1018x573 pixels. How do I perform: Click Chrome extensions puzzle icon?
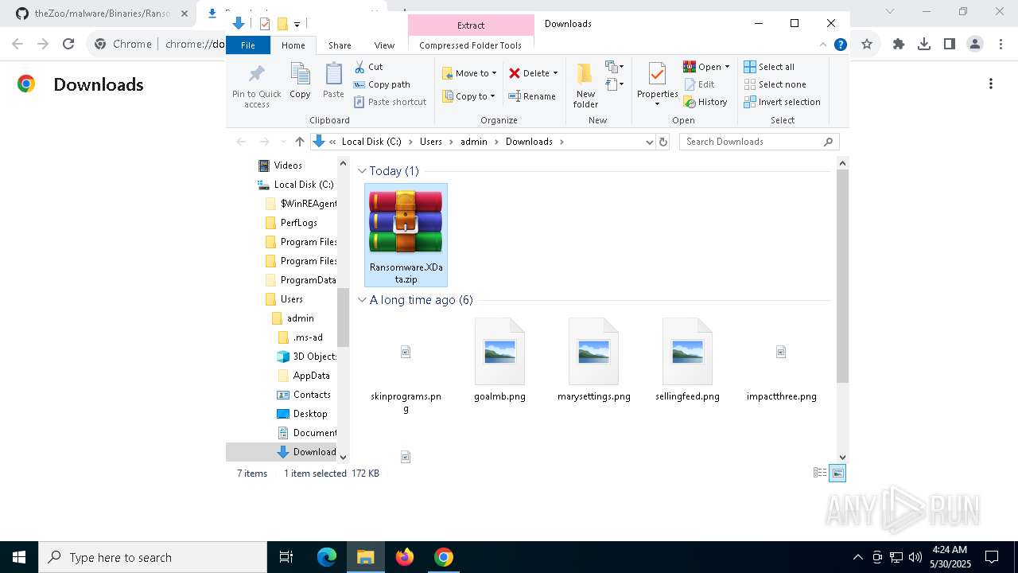(899, 44)
